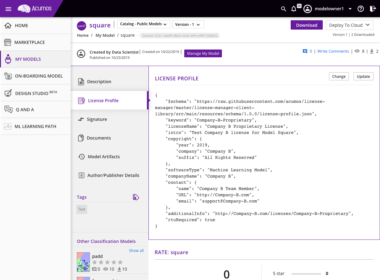
Task: Go to MARKETPLACE in the sidebar
Action: pos(35,42)
